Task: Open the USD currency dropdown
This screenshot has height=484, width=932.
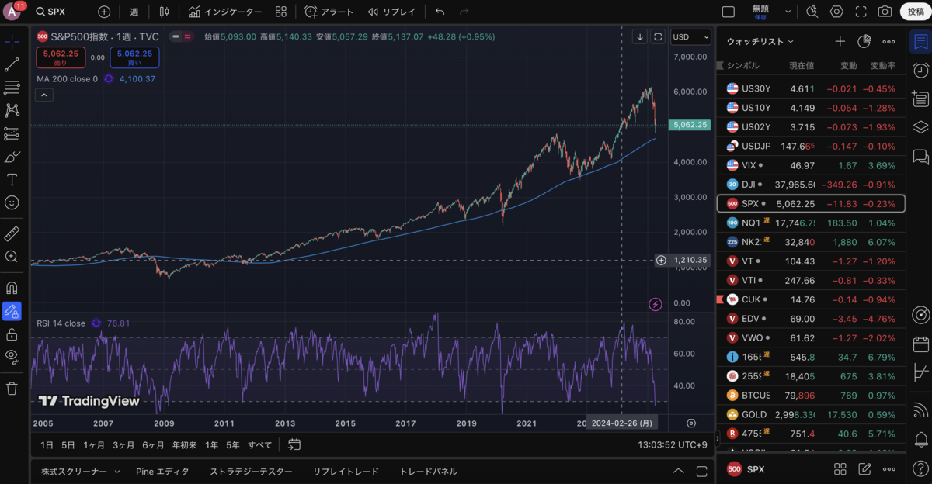Action: 690,36
